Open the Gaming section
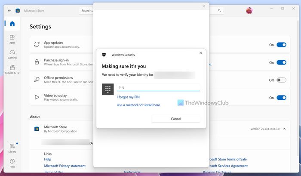301x176 pixels. pos(12,54)
